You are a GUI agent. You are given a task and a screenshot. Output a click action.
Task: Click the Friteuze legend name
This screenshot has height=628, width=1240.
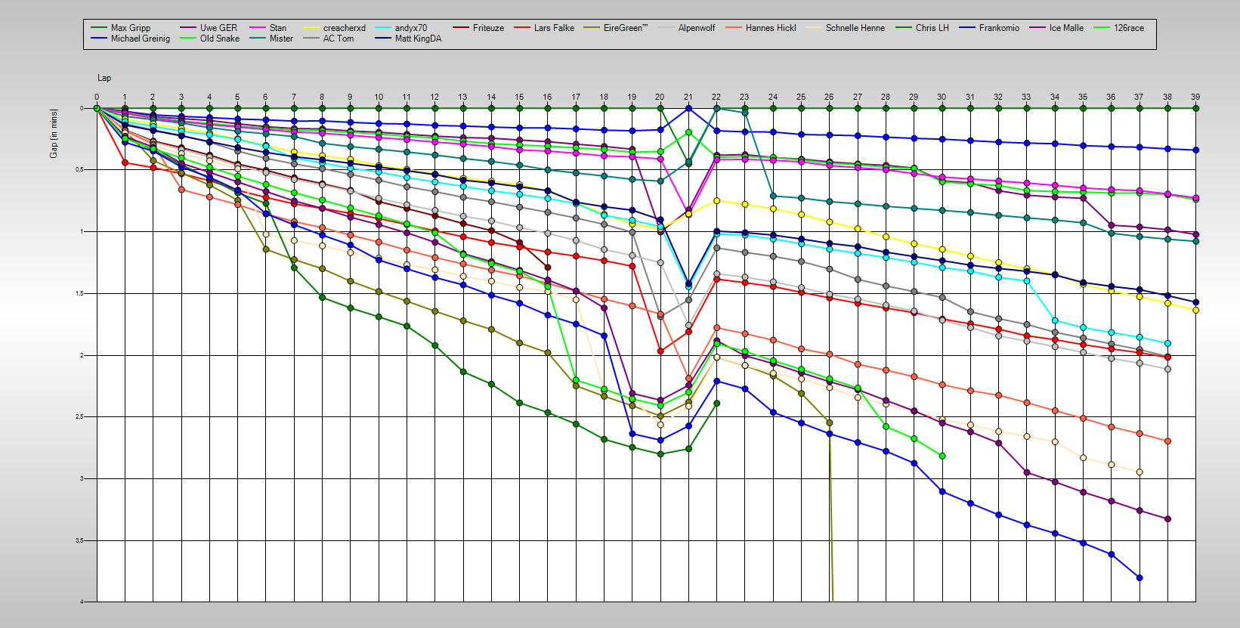click(x=488, y=28)
